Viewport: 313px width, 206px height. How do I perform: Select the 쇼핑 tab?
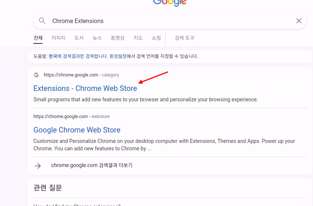click(156, 38)
